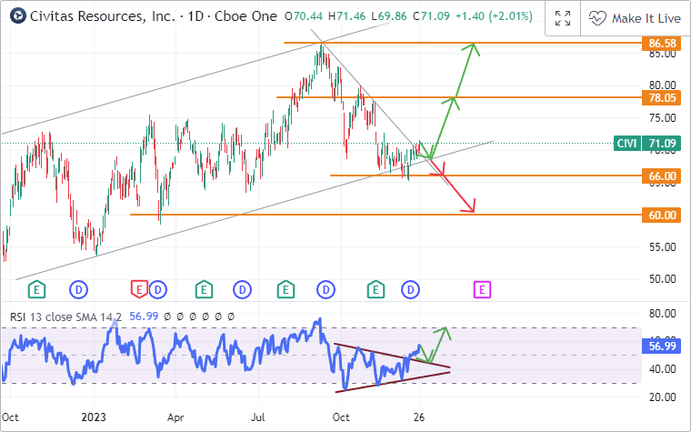691x432 pixels.
Task: Select the red earnings E marker
Action: coord(139,289)
